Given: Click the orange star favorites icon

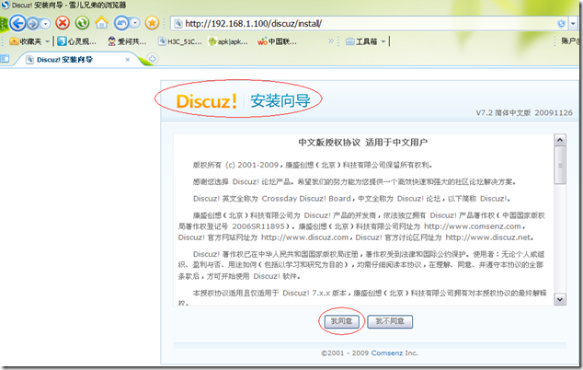Looking at the screenshot, I should click(x=152, y=23).
